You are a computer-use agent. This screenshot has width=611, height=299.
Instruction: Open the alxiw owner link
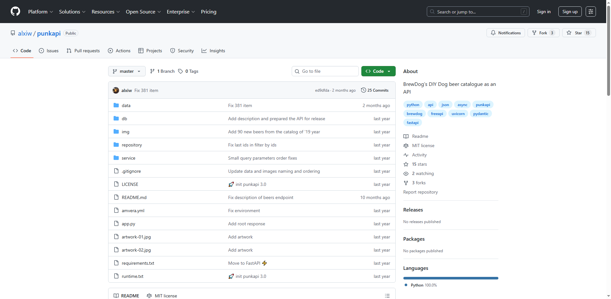coord(25,33)
